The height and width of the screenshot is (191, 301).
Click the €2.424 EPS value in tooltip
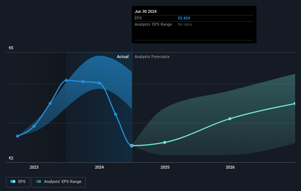184,18
